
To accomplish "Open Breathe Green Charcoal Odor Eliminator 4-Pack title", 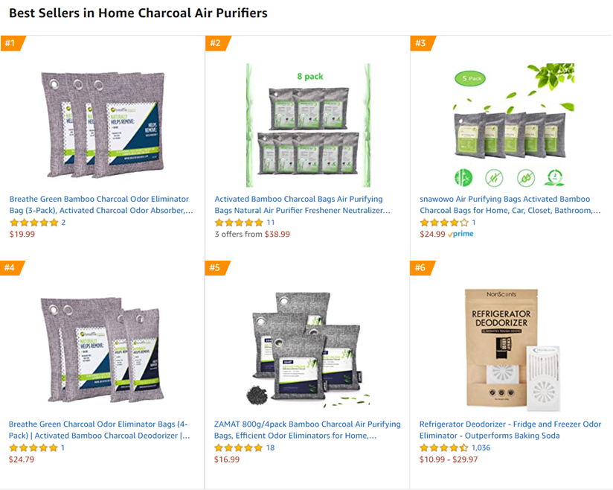I will point(99,430).
